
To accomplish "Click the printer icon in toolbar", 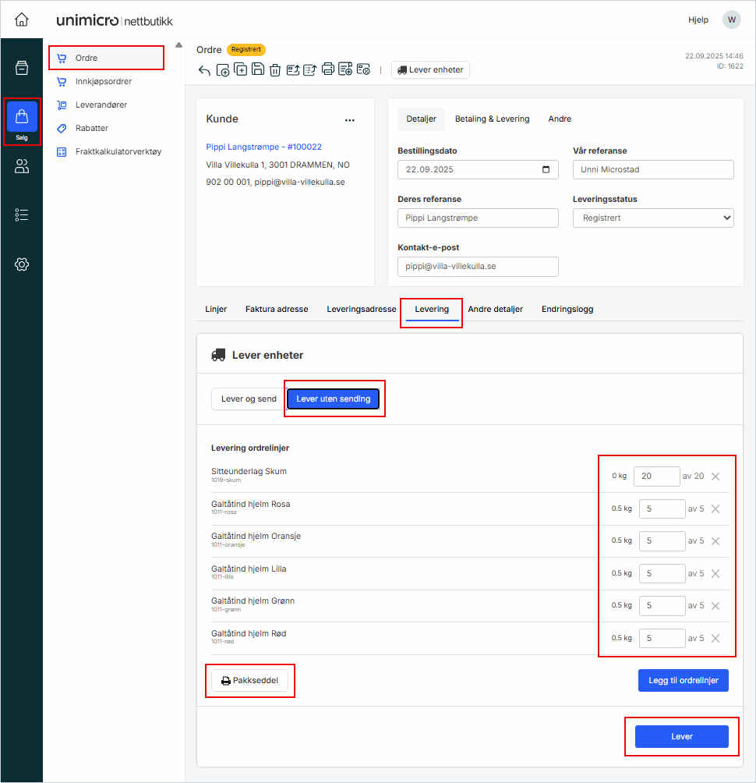I will click(x=328, y=69).
